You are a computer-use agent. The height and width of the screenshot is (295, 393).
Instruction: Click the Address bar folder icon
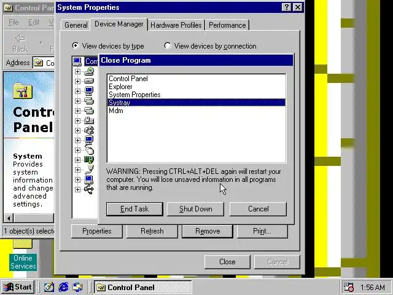38,63
